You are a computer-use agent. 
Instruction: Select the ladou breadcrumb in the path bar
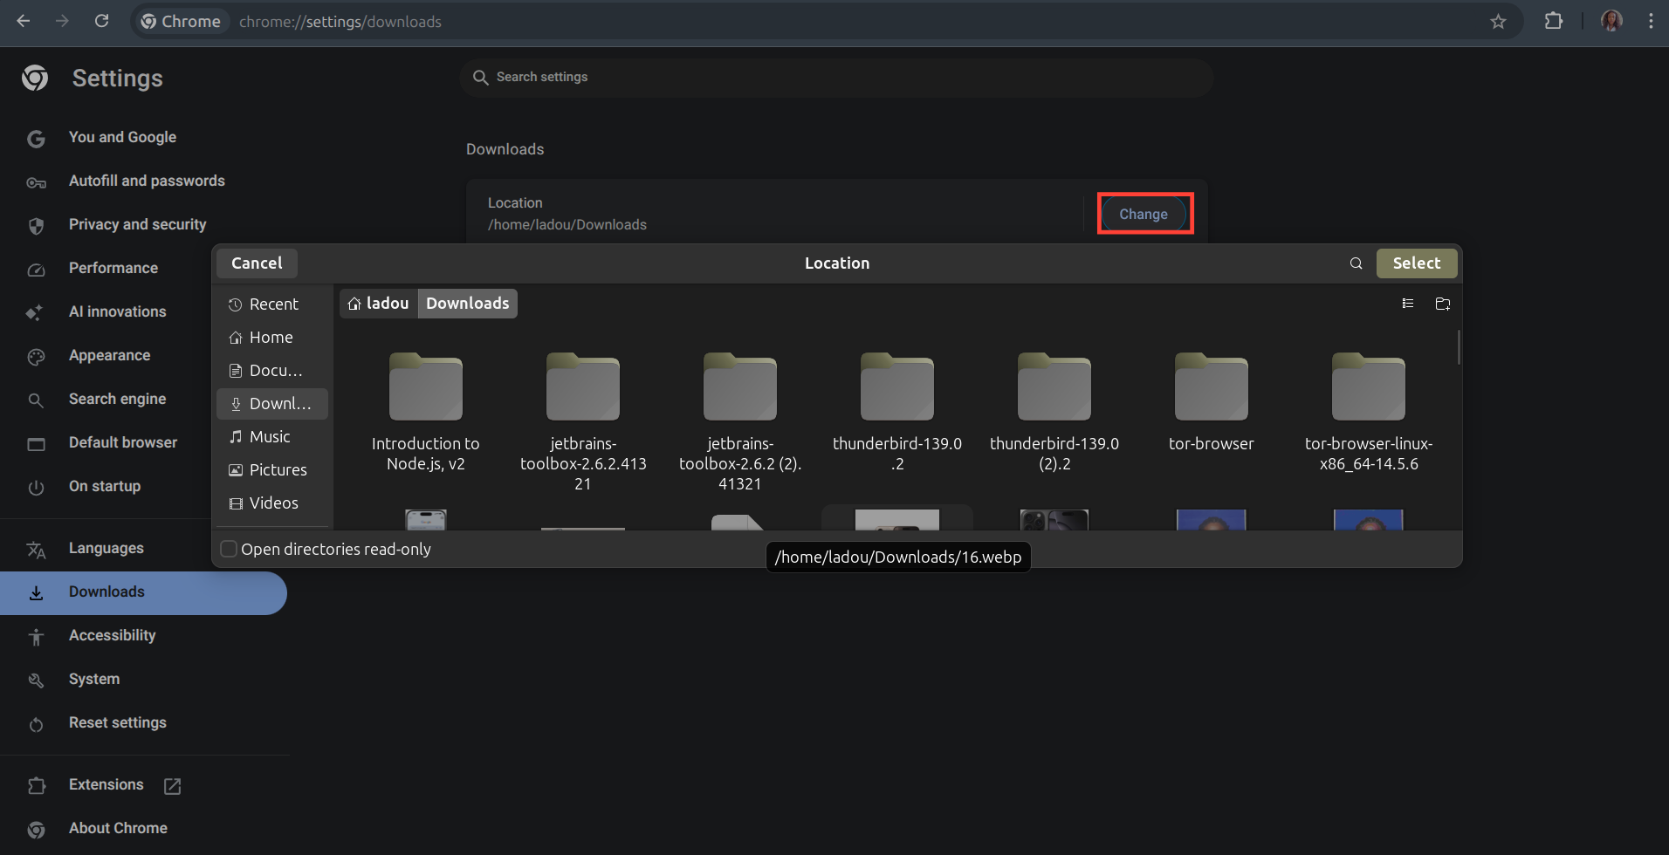point(379,303)
